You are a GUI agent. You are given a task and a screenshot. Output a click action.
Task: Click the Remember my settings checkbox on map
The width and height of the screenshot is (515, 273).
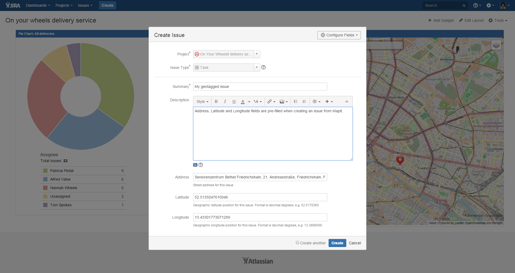pyautogui.click(x=466, y=215)
